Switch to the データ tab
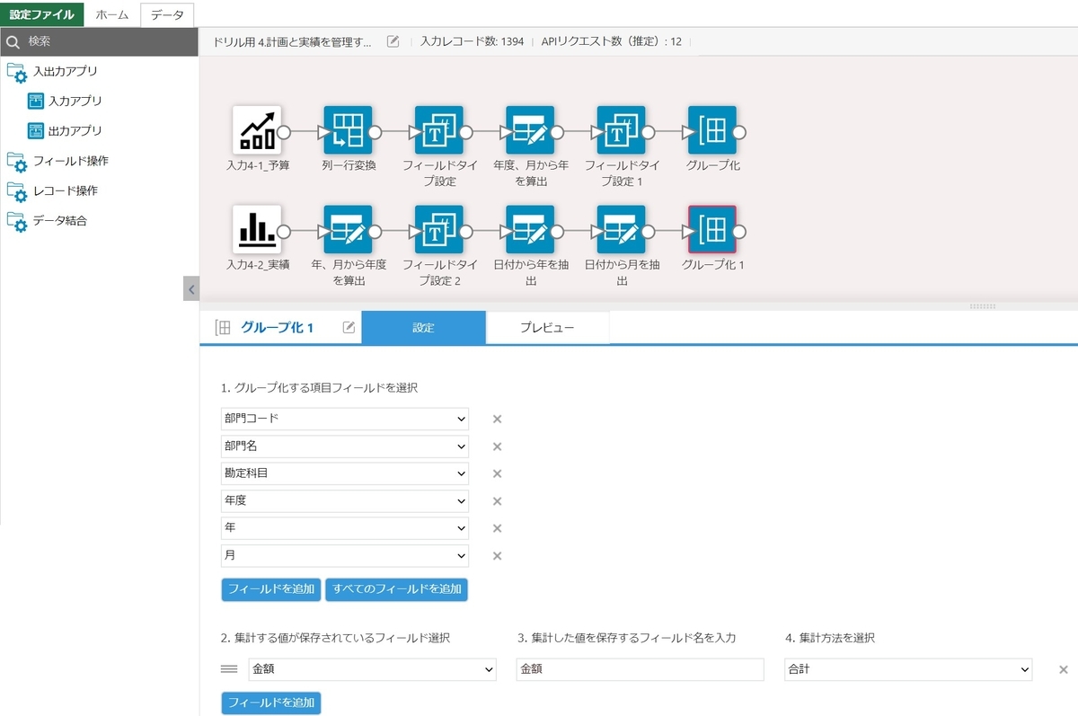 [167, 14]
